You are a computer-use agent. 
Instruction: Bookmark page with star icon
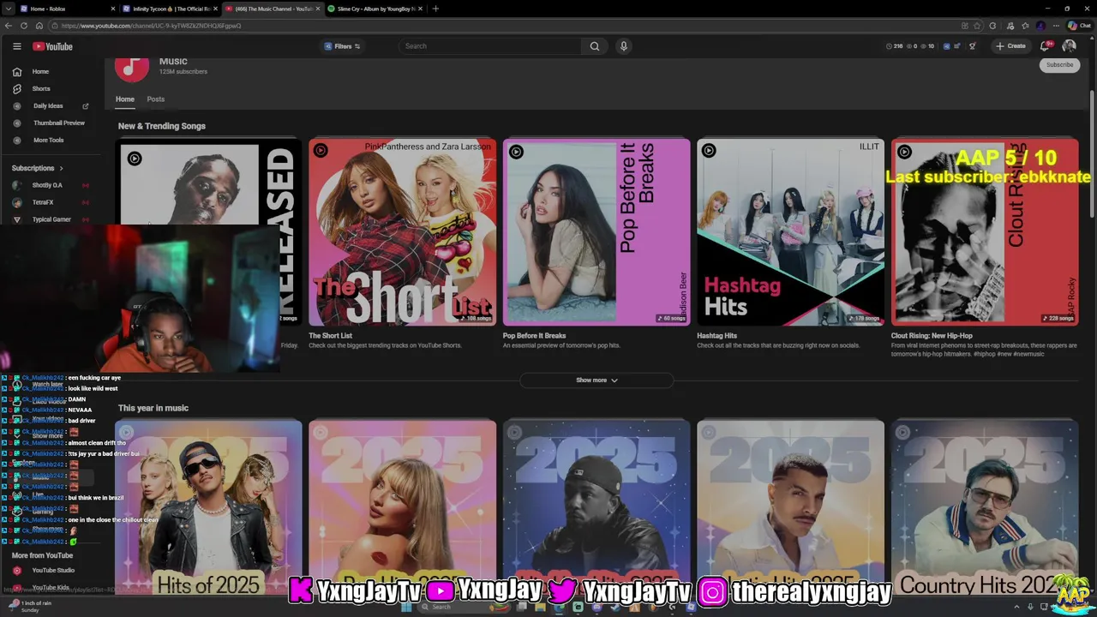[x=978, y=26]
